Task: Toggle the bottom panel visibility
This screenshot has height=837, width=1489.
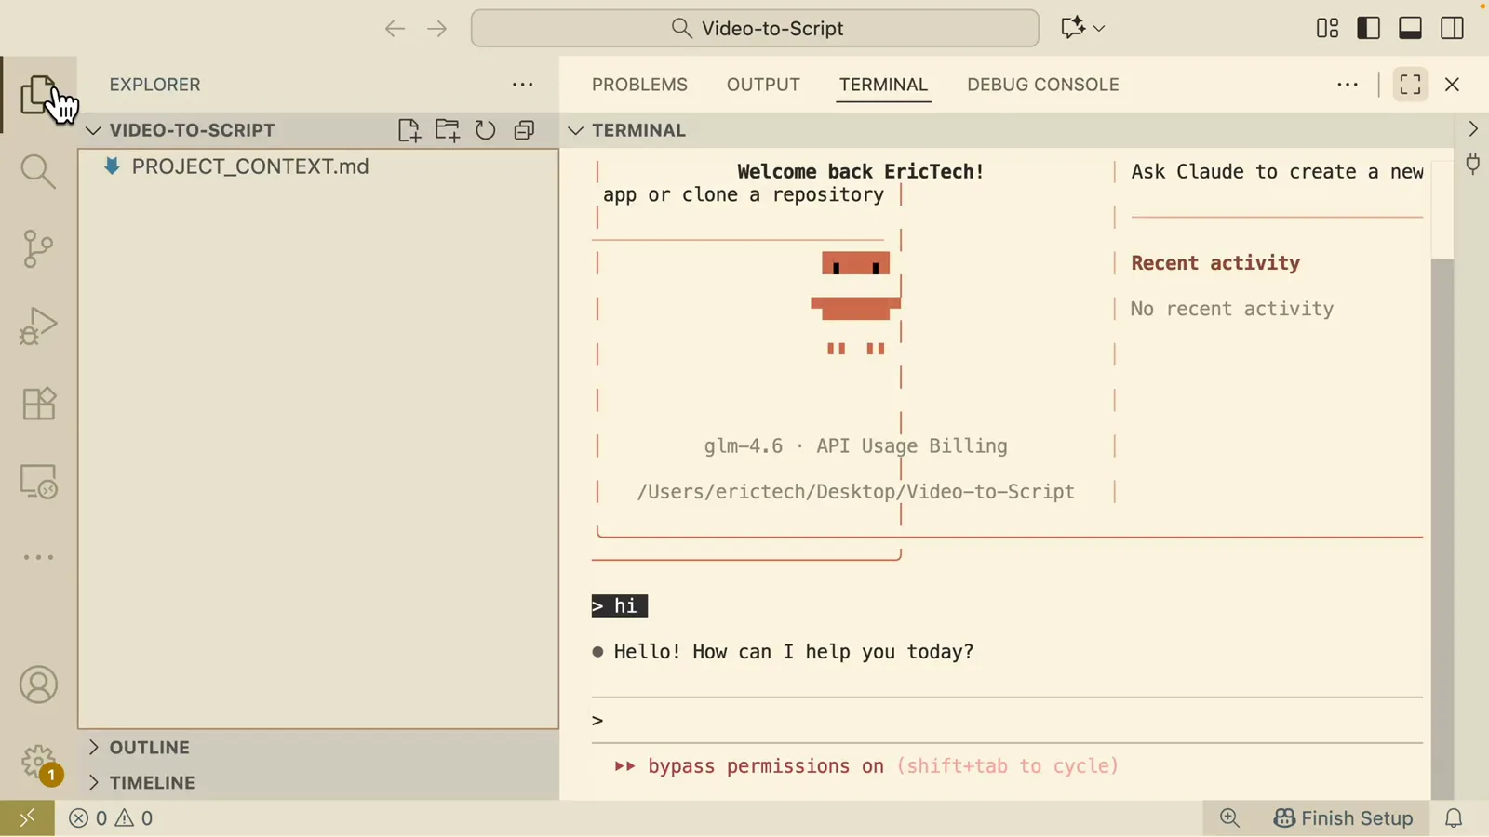Action: point(1411,29)
